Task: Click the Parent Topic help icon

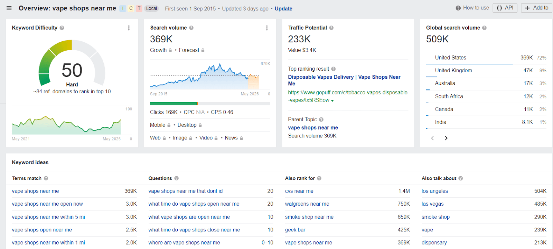Action: click(321, 120)
